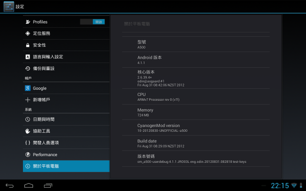Tap the 版本號碼 build number entry
306x191 pixels.
click(x=196, y=159)
